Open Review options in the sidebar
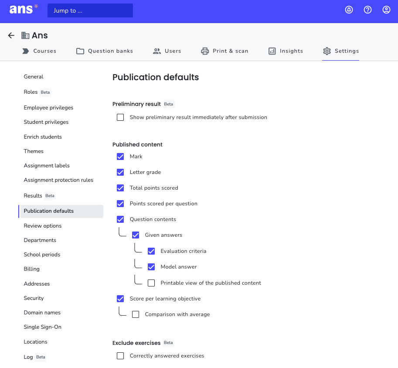Screen dimensions: 398x368 coord(43,226)
